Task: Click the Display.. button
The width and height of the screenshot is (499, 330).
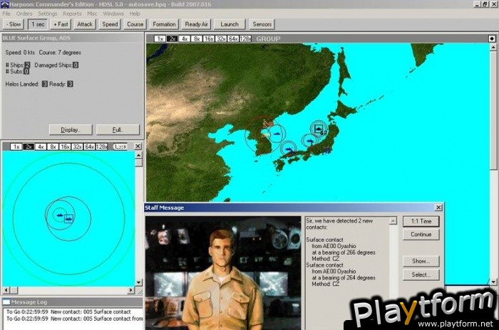Action: click(x=71, y=129)
